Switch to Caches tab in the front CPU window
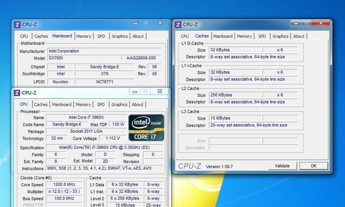345x207 pixels. (x=41, y=105)
